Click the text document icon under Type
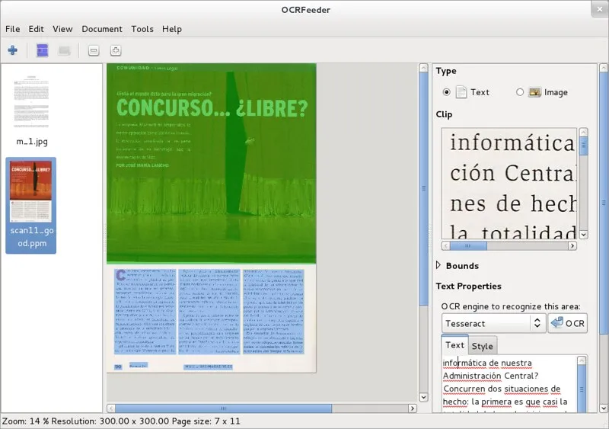609x429 pixels. 461,92
